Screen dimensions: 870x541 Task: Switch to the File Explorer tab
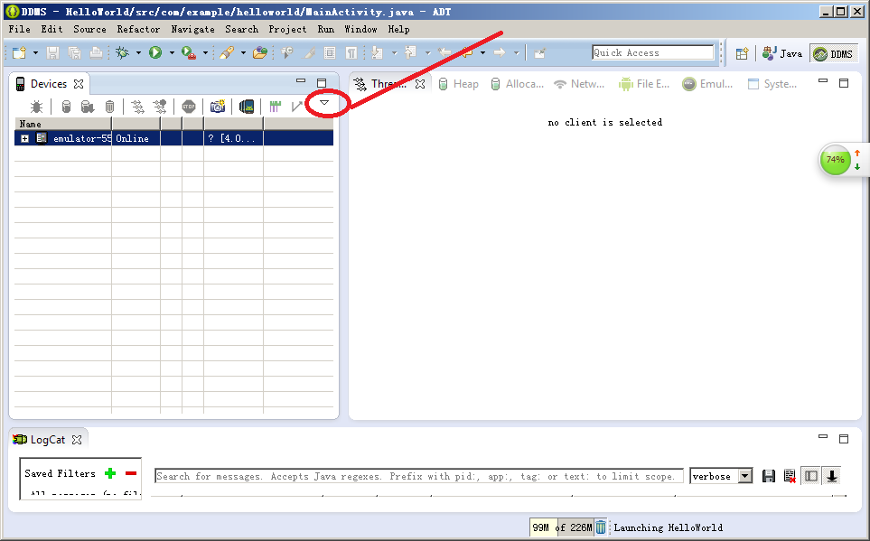645,84
